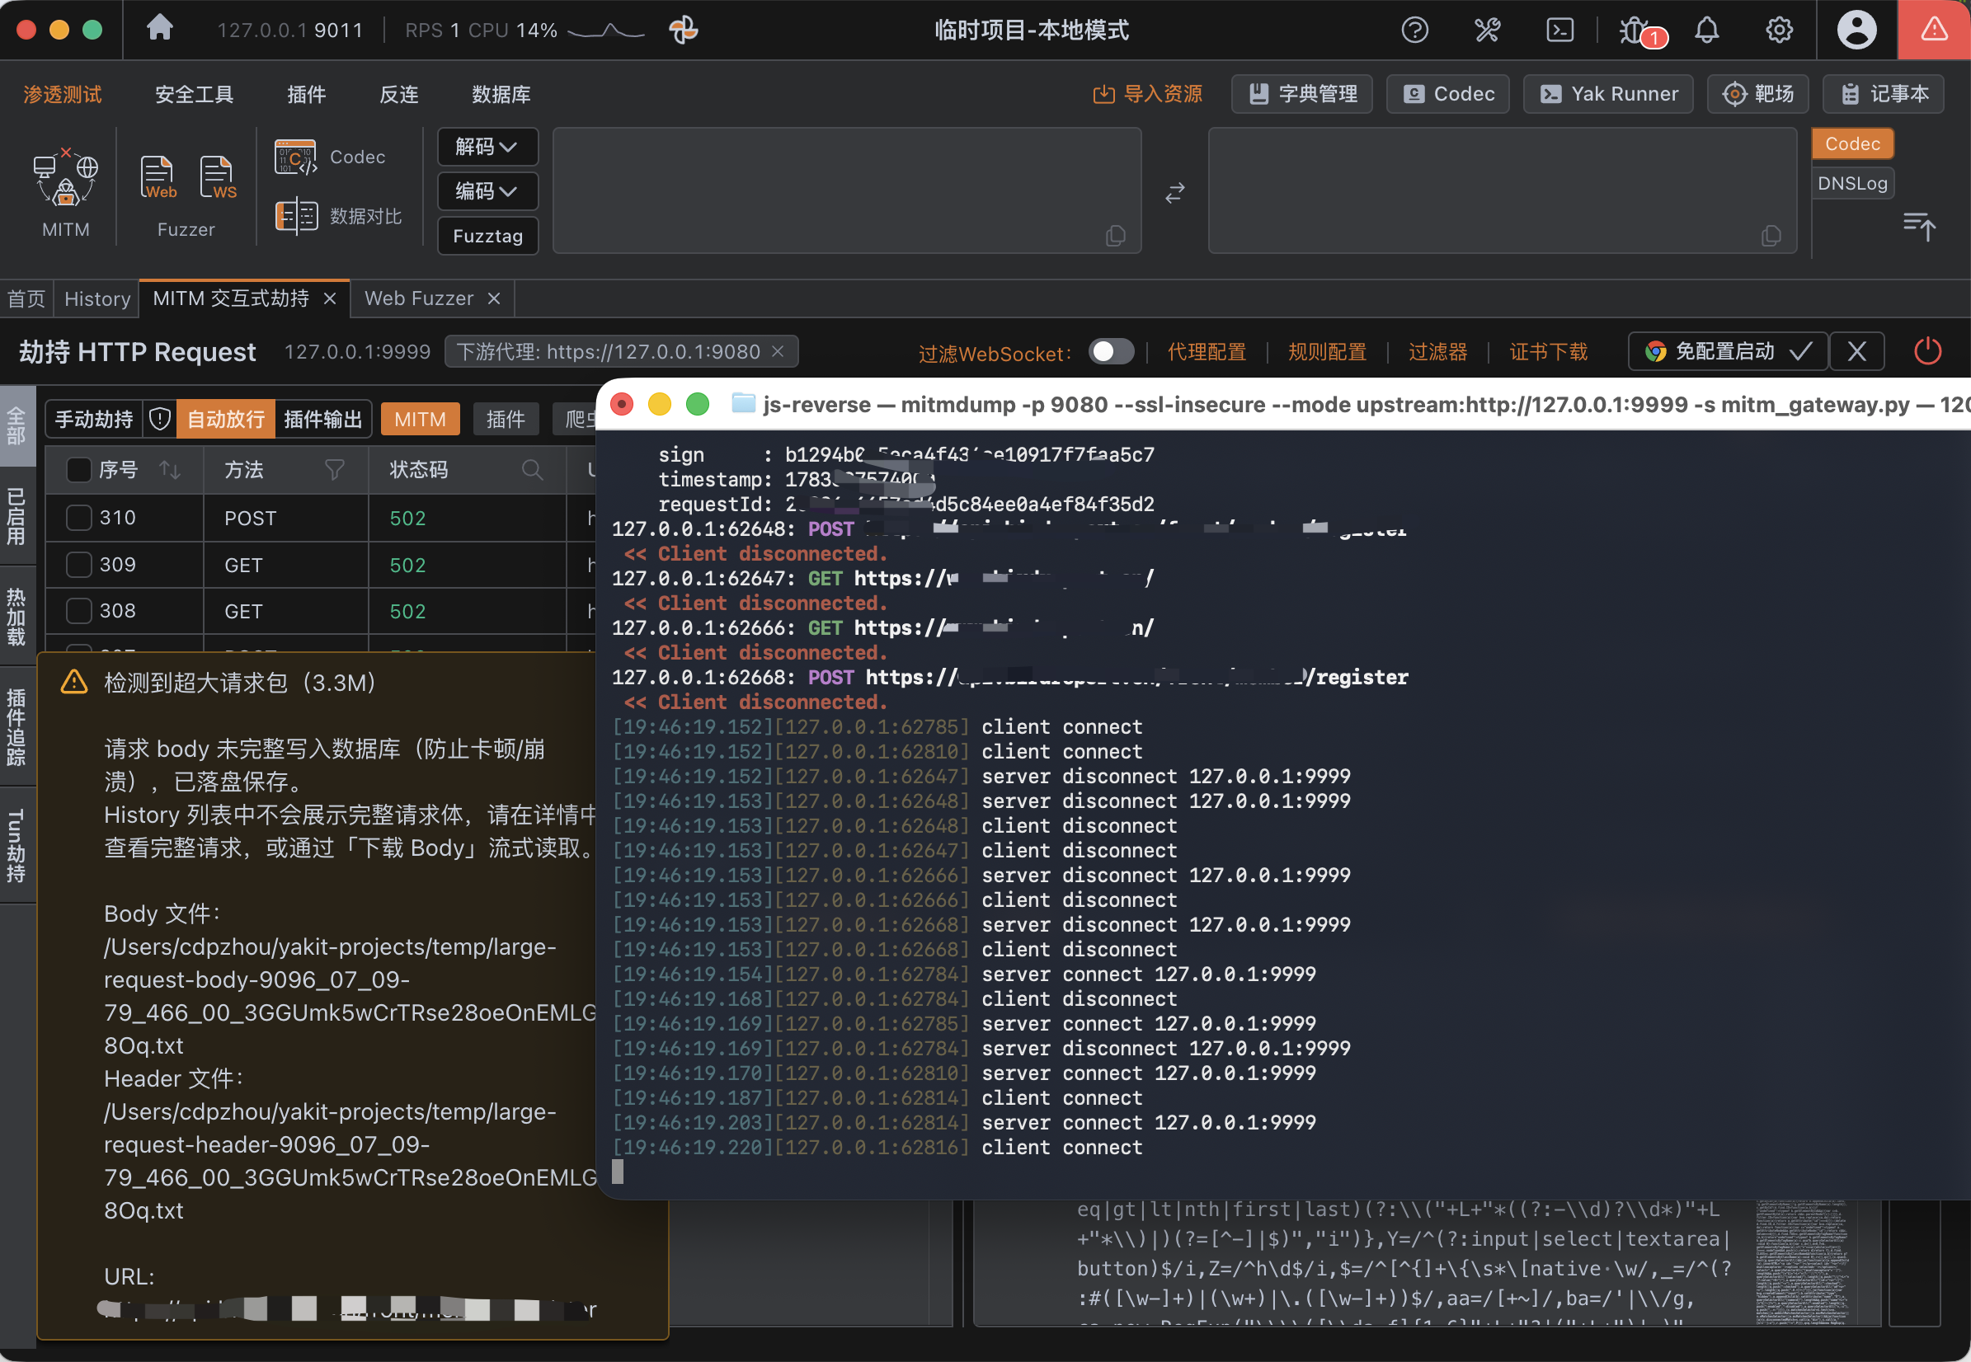This screenshot has height=1362, width=1971.
Task: Click 导入资源 button
Action: pyautogui.click(x=1147, y=94)
